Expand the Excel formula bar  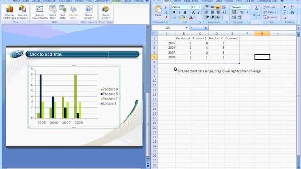coord(298,28)
